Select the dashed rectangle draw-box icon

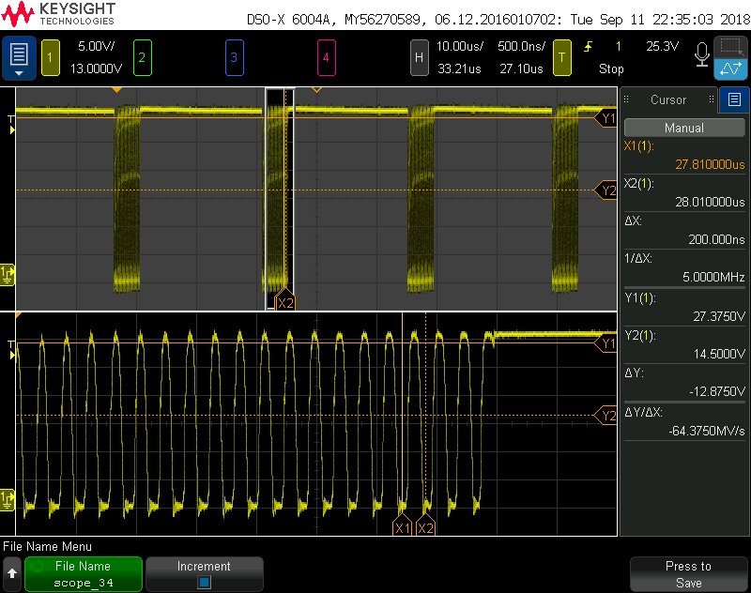tap(731, 47)
